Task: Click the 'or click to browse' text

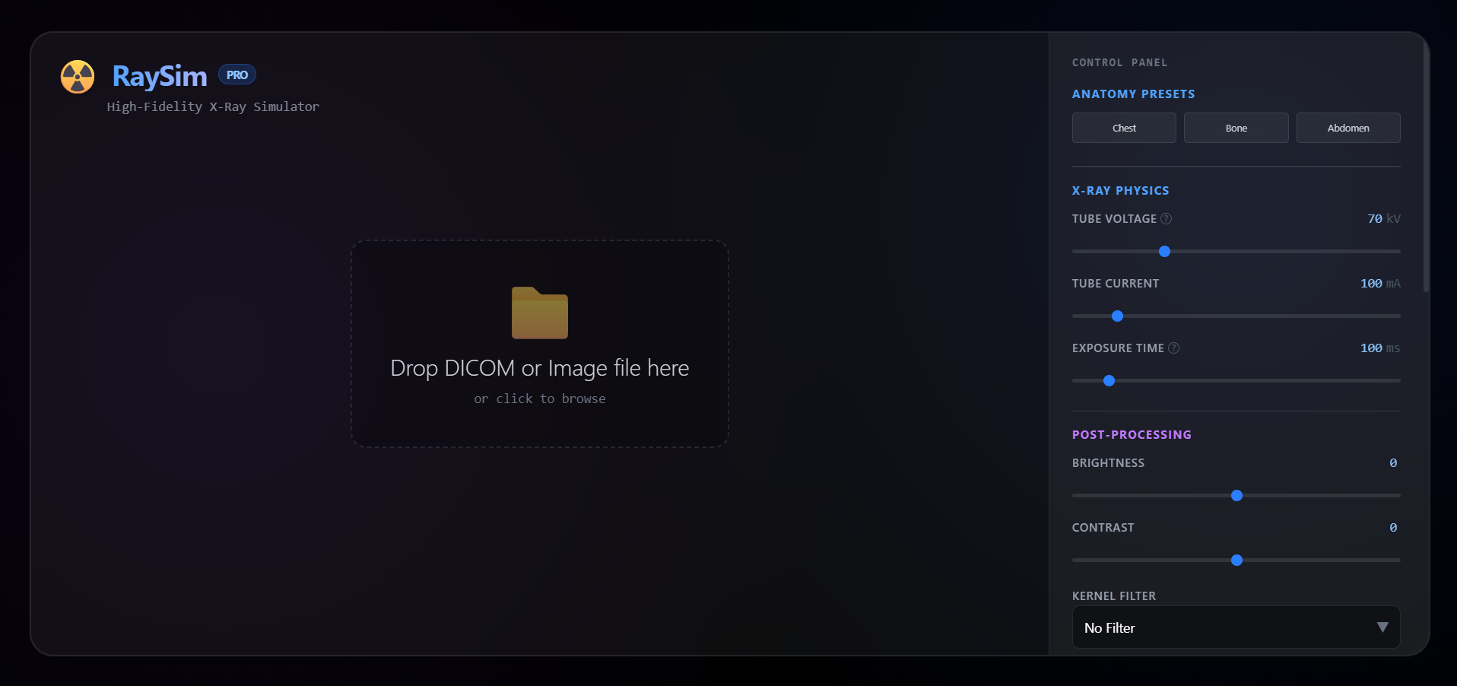Action: [x=540, y=399]
